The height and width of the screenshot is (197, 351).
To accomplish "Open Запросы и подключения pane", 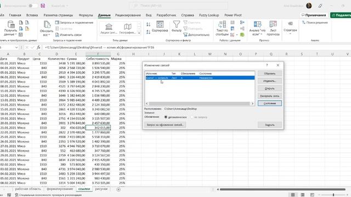I will (x=75, y=22).
